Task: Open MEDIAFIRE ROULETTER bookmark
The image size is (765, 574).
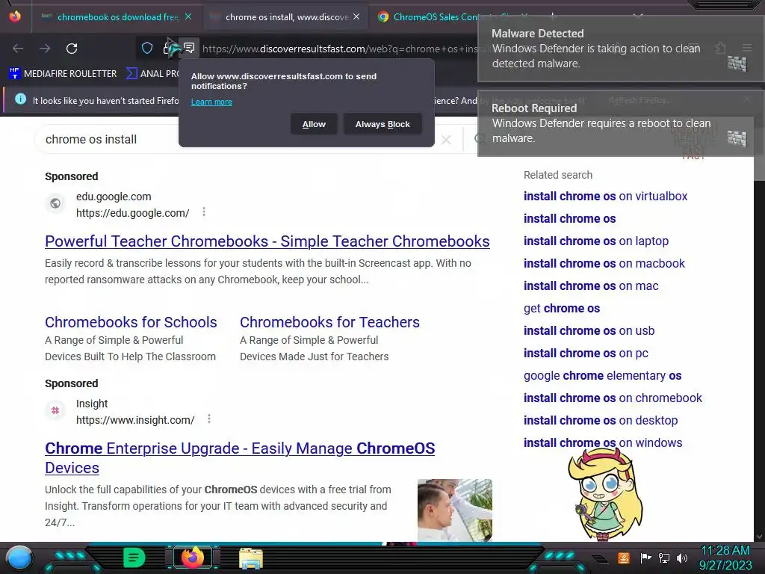Action: (x=63, y=74)
